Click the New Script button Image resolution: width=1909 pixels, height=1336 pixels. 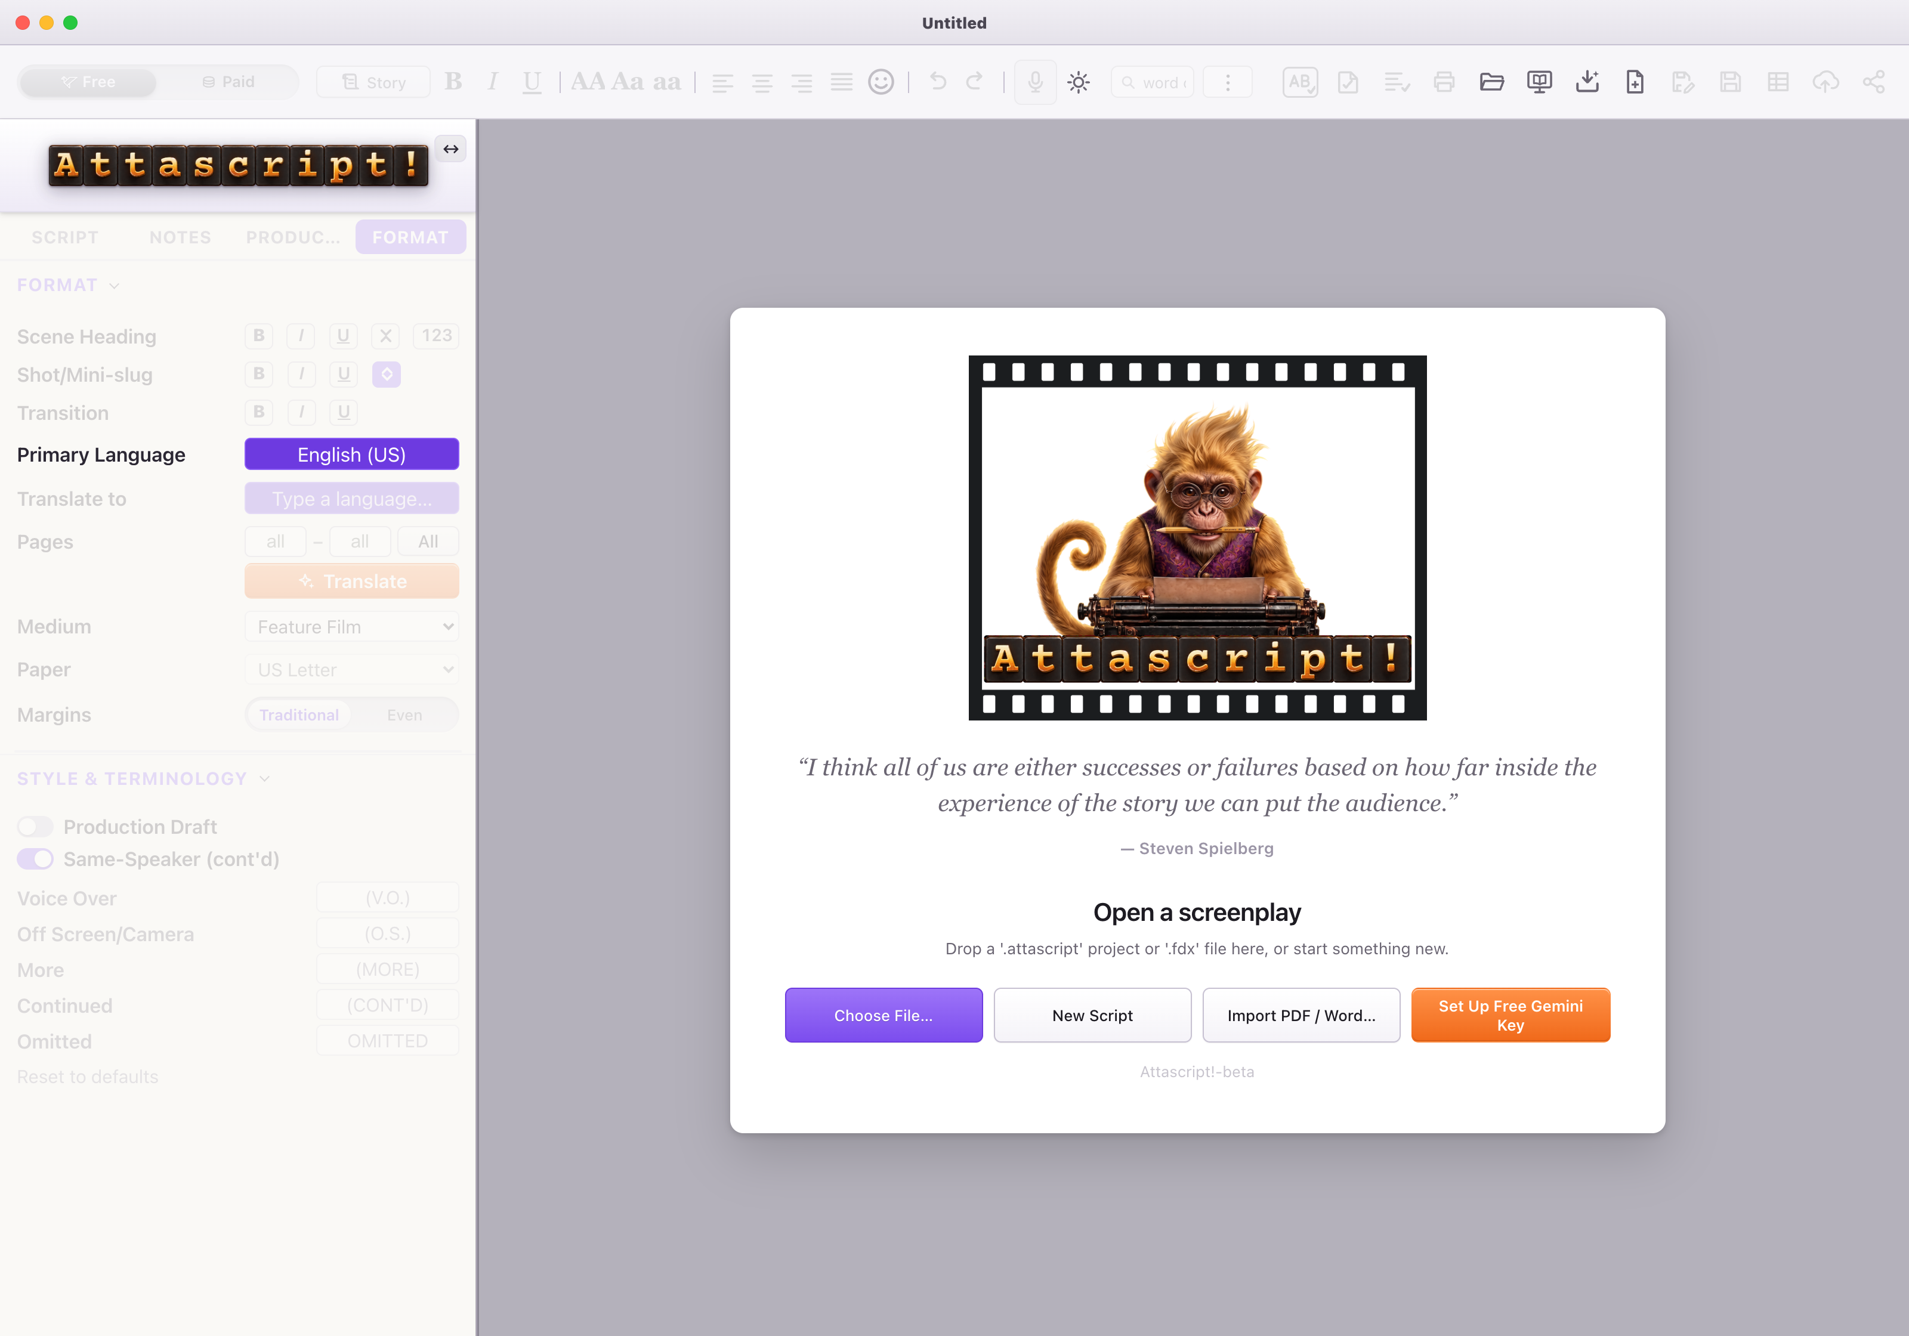(x=1092, y=1015)
